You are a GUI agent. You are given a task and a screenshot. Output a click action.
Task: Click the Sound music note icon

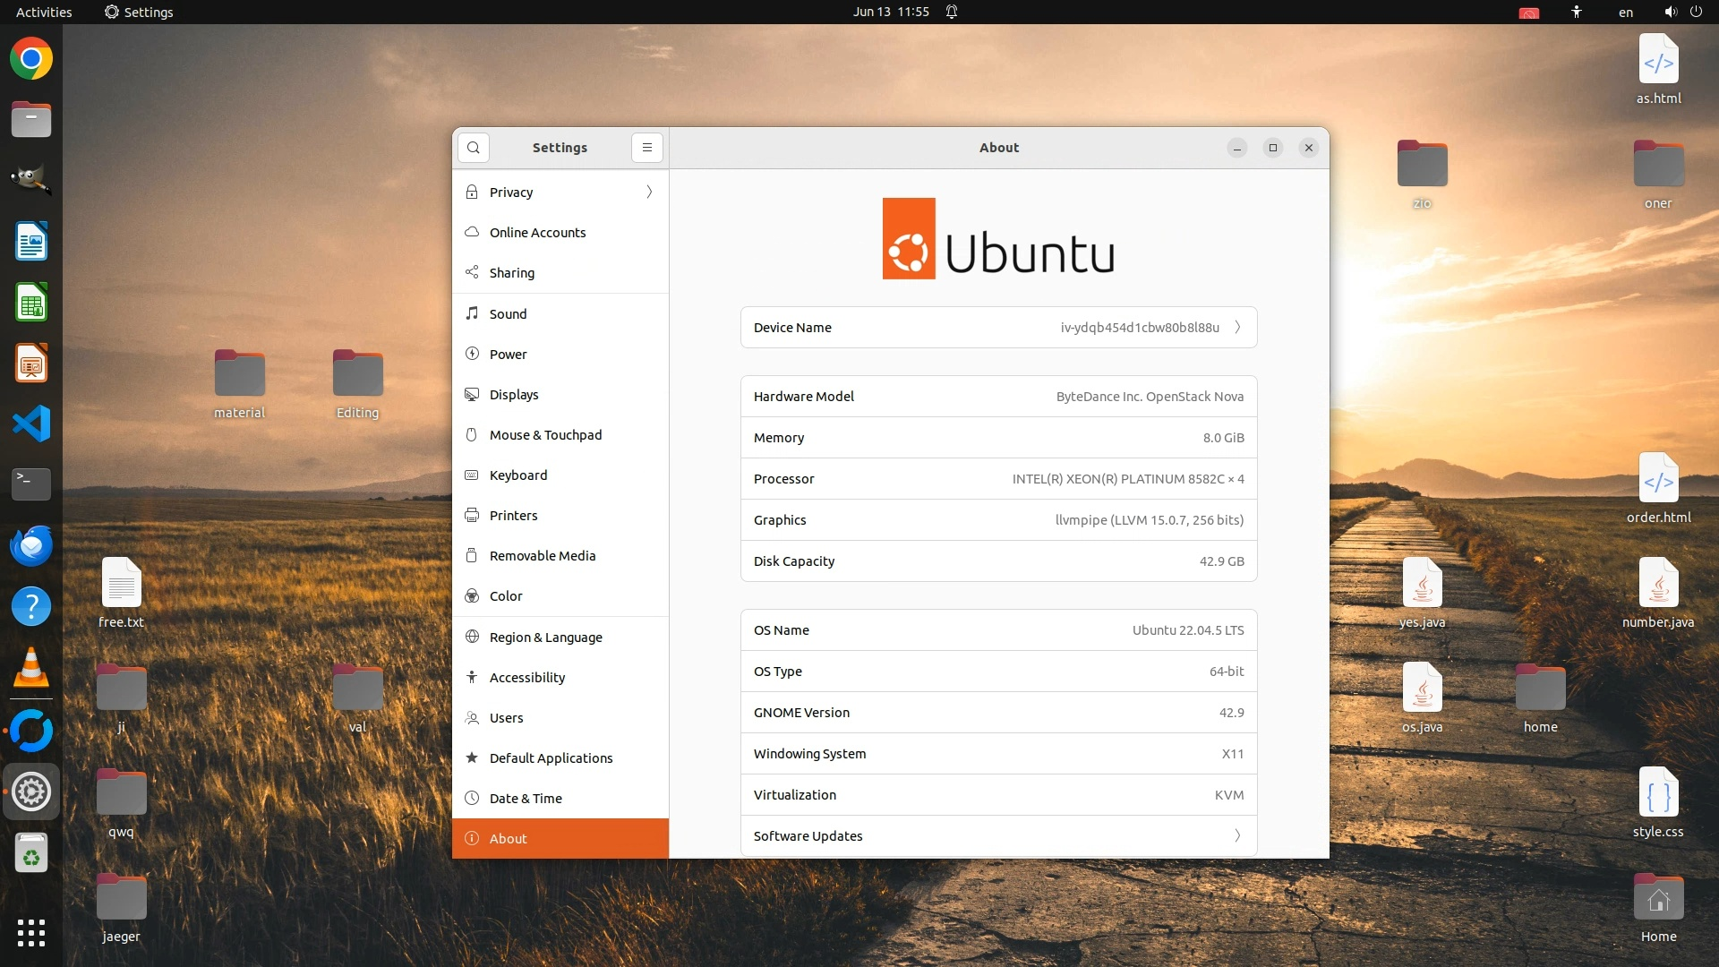click(x=472, y=313)
